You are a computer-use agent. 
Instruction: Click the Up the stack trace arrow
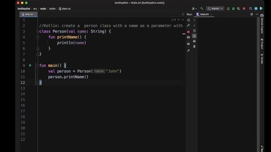(x=194, y=20)
